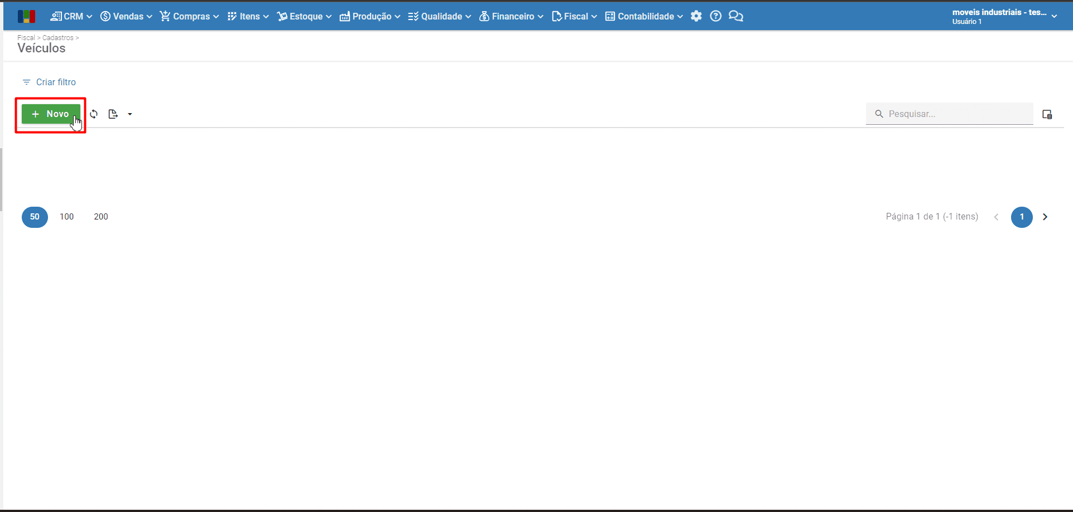Open the column chooser icon
The image size is (1073, 512).
click(x=1047, y=114)
